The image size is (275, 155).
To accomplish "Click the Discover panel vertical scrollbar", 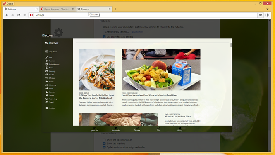I will (x=231, y=45).
